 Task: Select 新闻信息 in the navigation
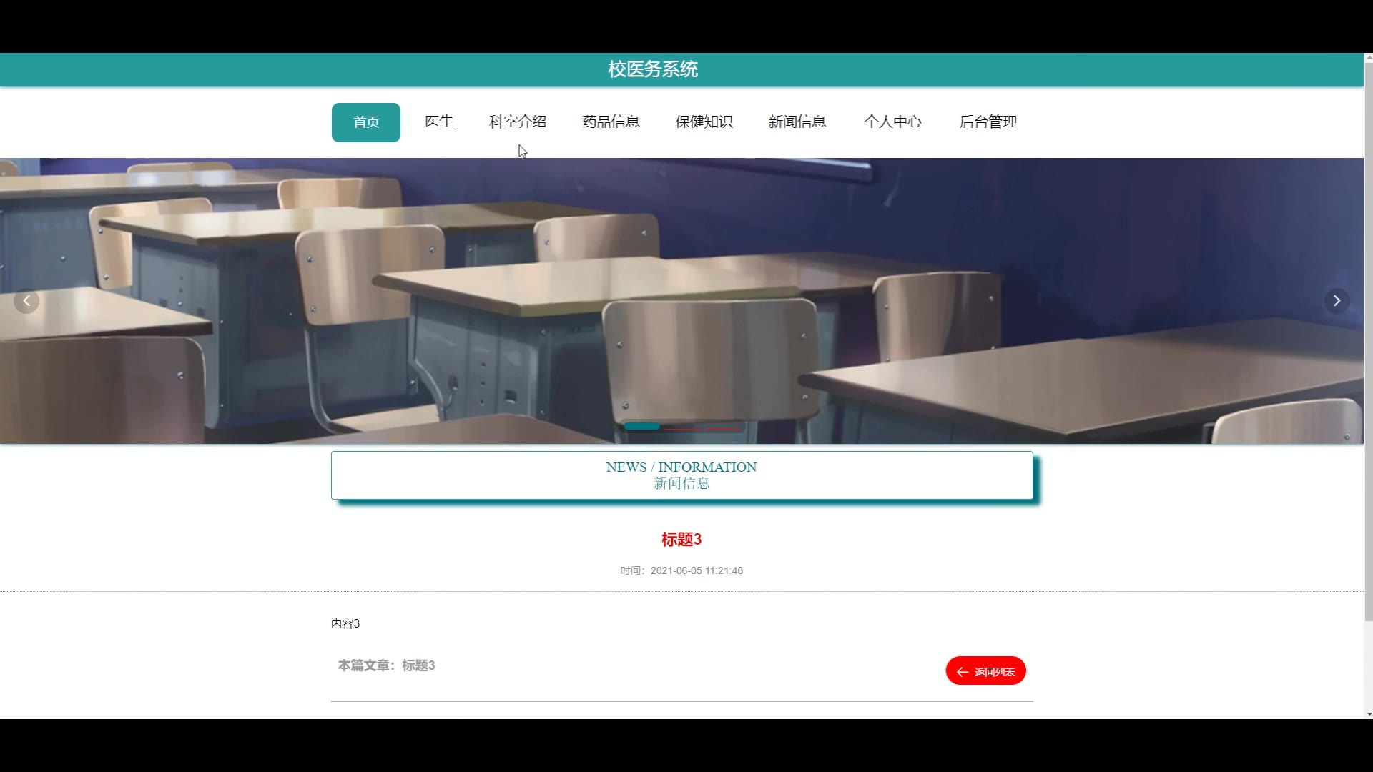pos(797,122)
